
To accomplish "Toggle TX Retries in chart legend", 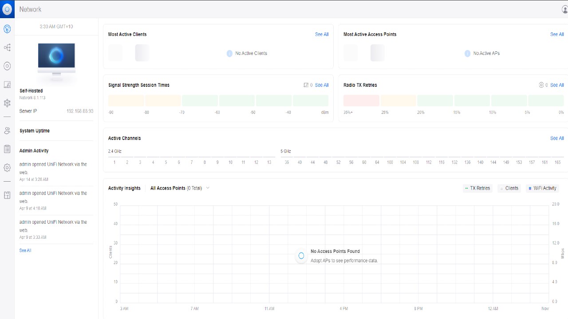I will (477, 188).
